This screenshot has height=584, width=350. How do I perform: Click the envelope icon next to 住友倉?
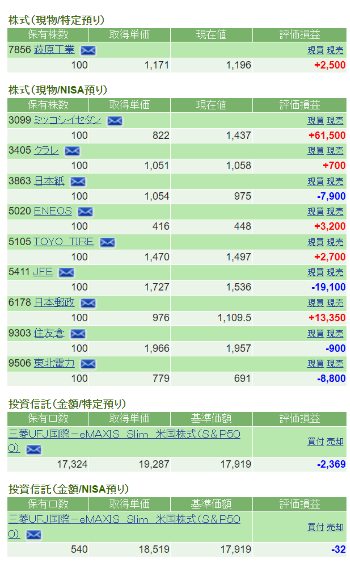click(78, 333)
